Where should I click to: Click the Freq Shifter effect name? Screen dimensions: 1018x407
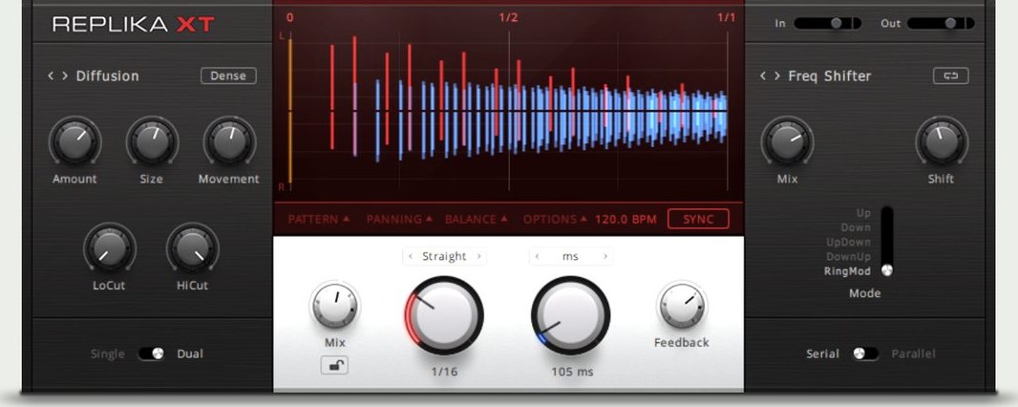[x=830, y=75]
